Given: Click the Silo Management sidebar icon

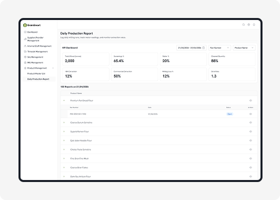Looking at the screenshot, I should (25, 57).
